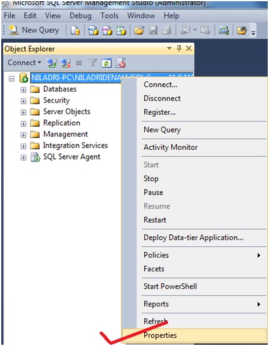
Task: Click the Connect Object Explorer icon
Action: [51, 63]
